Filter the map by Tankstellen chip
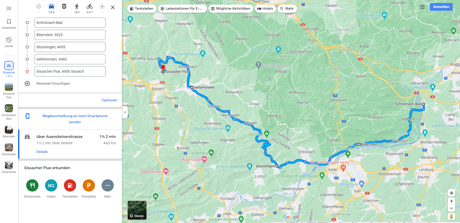The height and width of the screenshot is (223, 460). (142, 8)
